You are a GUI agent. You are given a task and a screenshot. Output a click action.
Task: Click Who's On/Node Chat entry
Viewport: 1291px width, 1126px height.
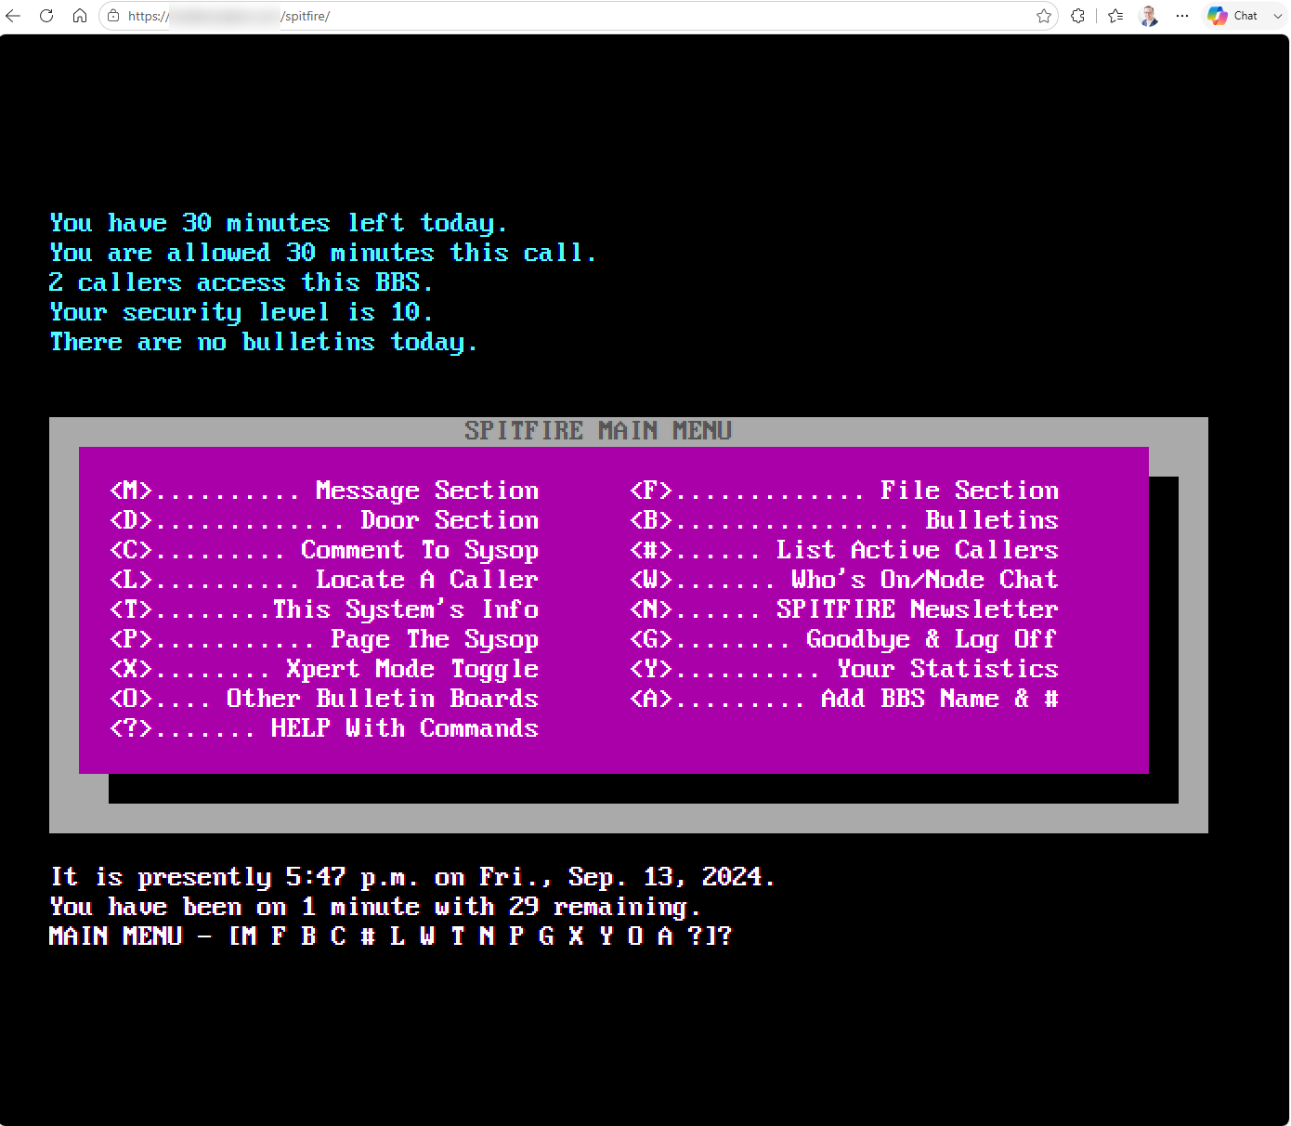[x=844, y=580]
